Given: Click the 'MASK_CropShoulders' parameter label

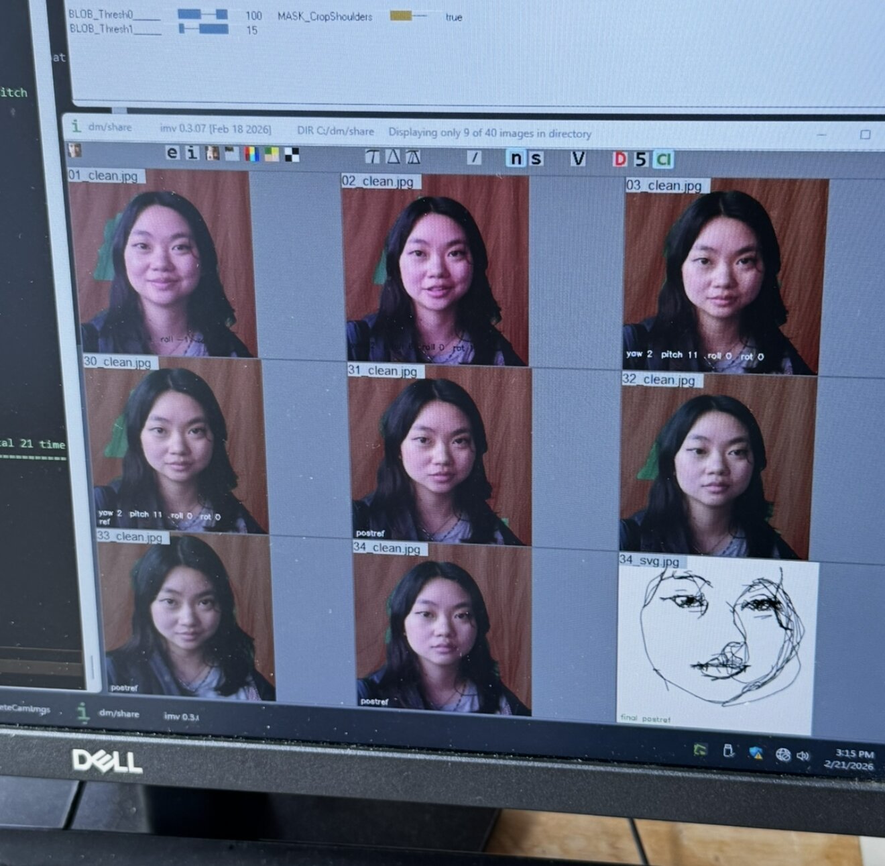Looking at the screenshot, I should click(x=324, y=16).
